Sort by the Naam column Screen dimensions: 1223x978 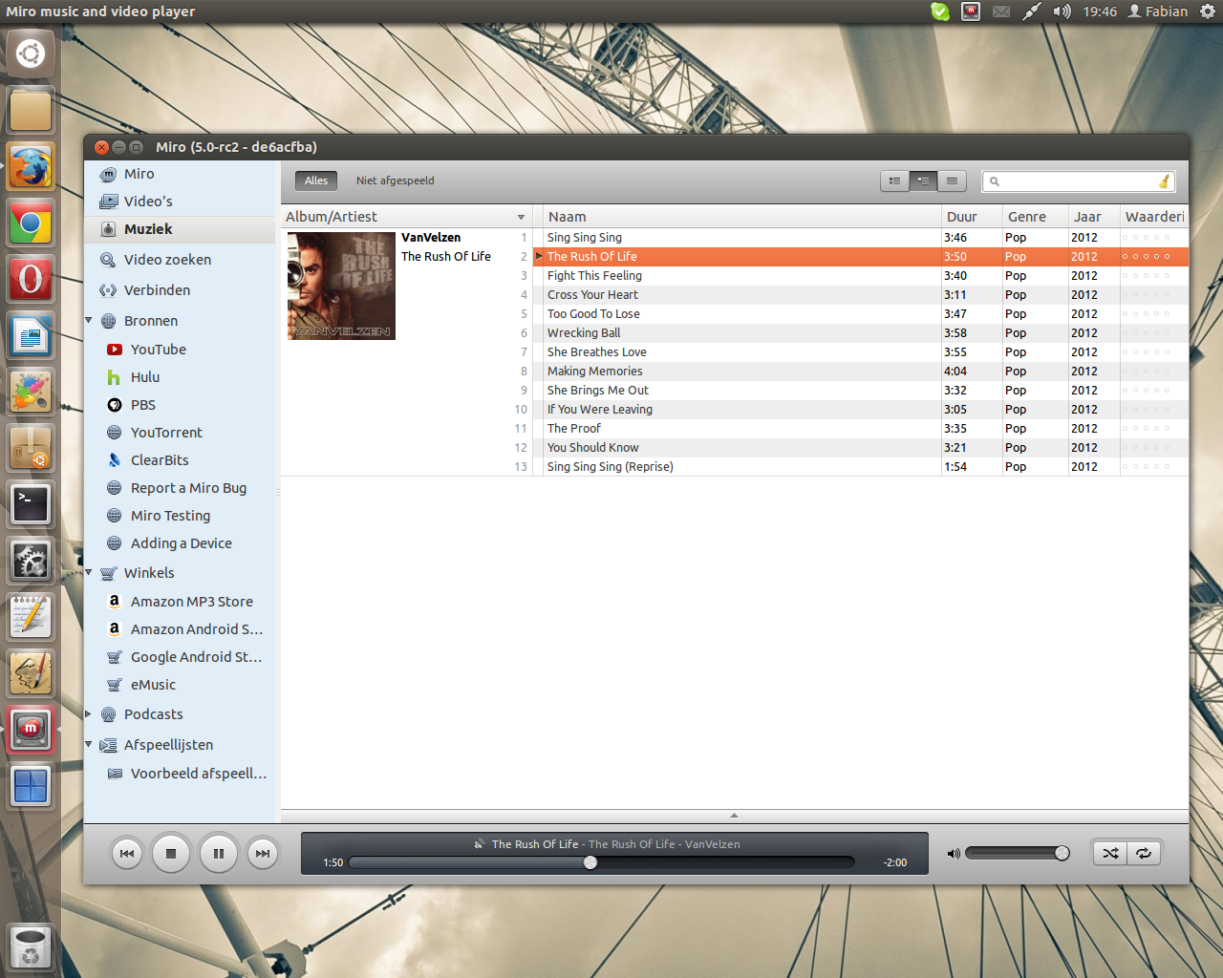tap(741, 217)
